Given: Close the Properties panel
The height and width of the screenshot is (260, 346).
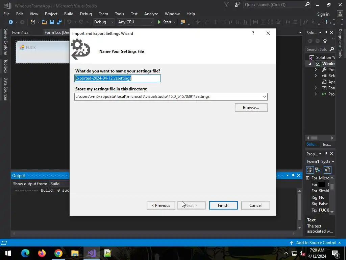Looking at the screenshot, I should point(331,154).
